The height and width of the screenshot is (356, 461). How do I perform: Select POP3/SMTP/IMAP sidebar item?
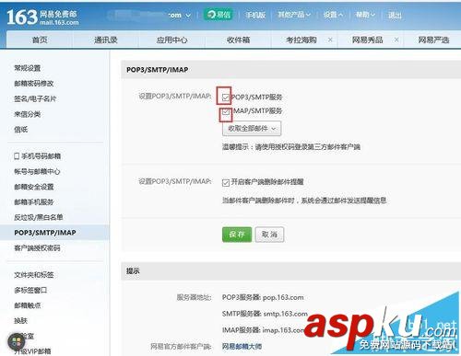tap(54, 233)
